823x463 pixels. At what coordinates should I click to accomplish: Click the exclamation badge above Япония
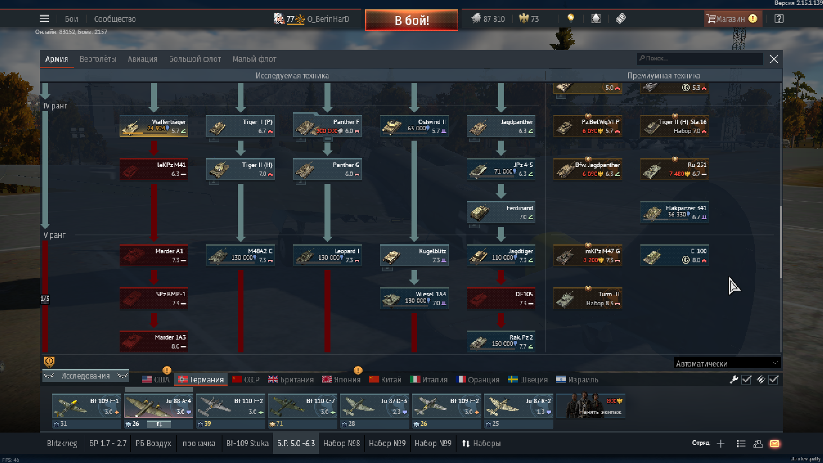(x=358, y=370)
